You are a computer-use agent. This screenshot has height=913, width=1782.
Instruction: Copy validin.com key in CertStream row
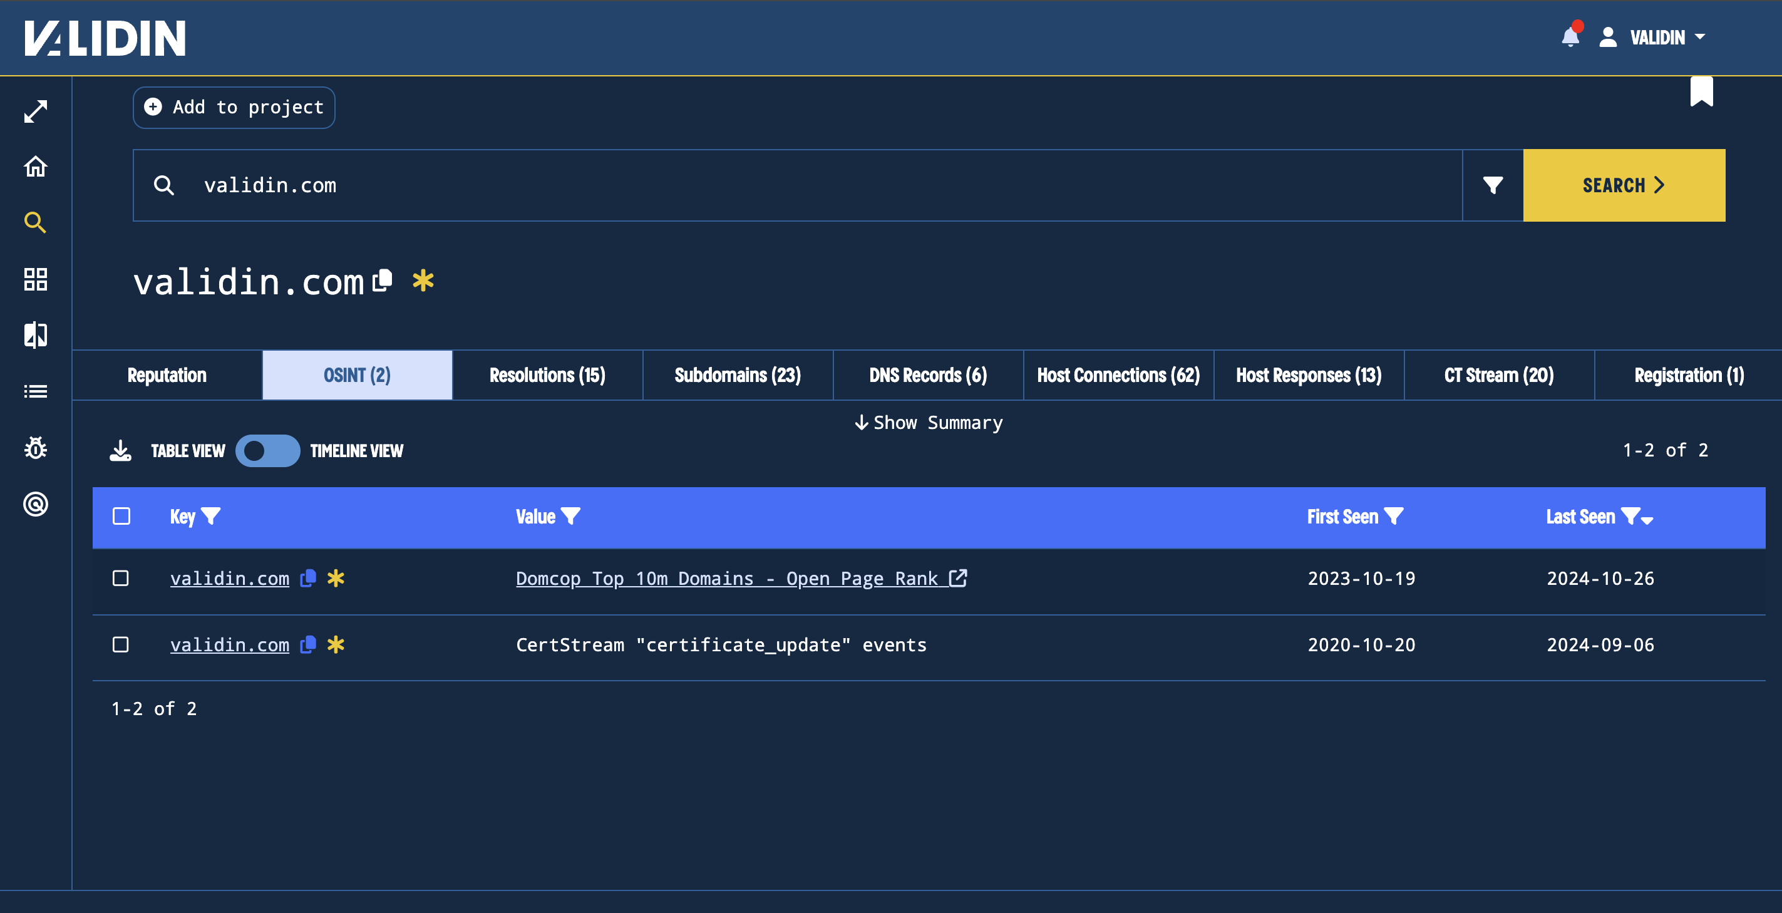coord(308,644)
